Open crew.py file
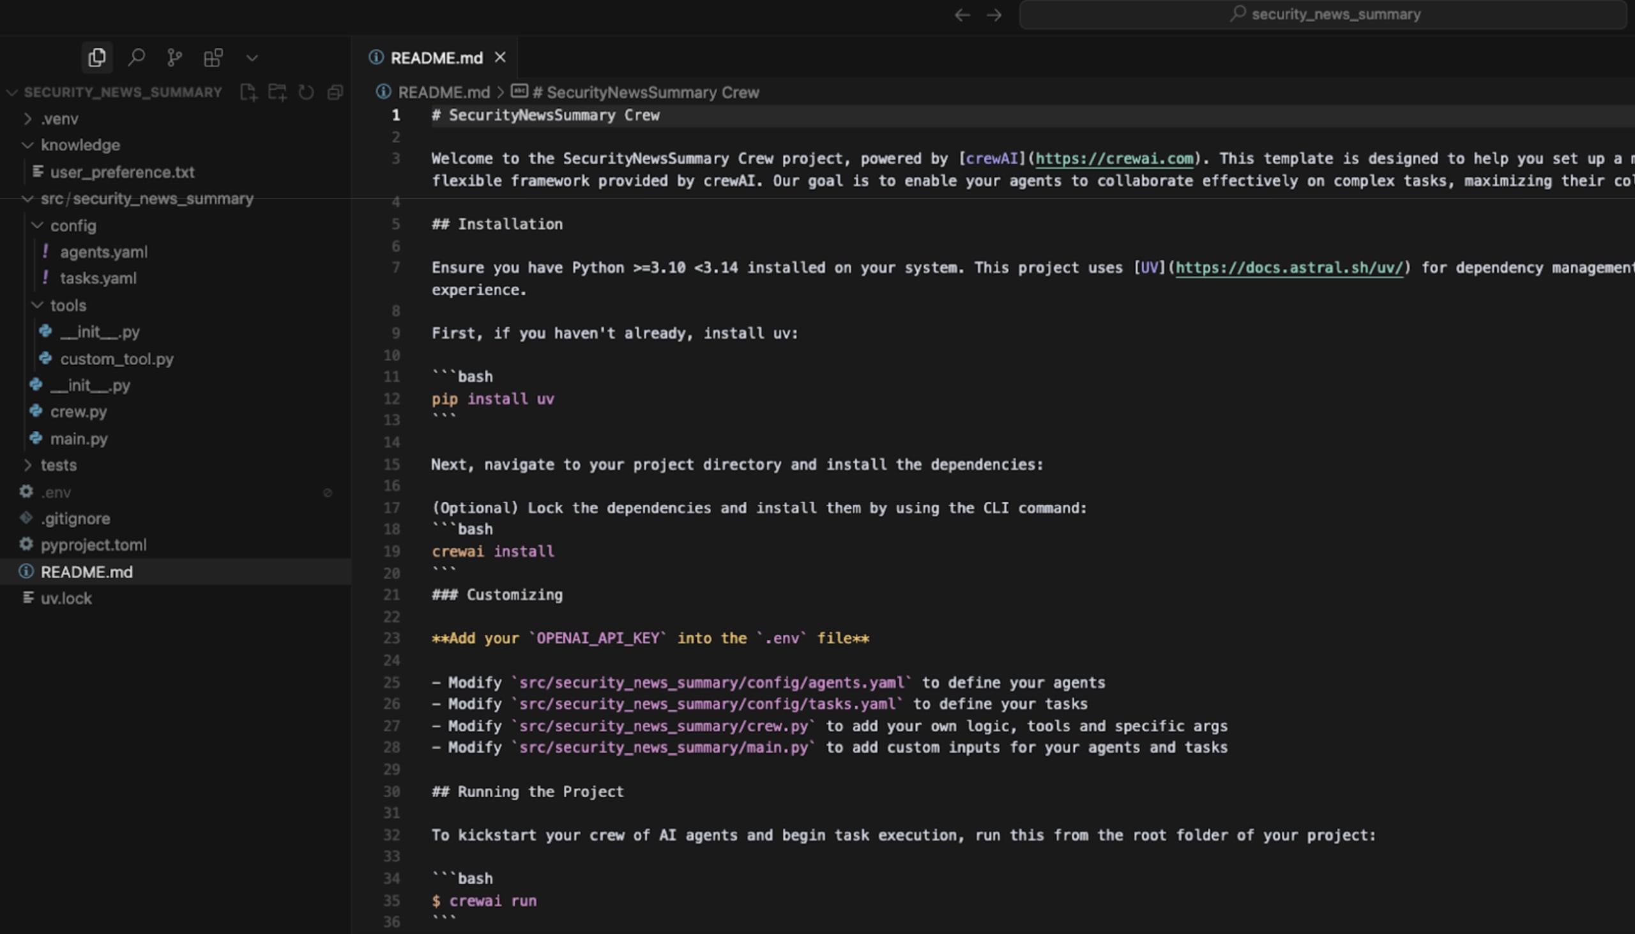Image resolution: width=1635 pixels, height=934 pixels. tap(79, 412)
